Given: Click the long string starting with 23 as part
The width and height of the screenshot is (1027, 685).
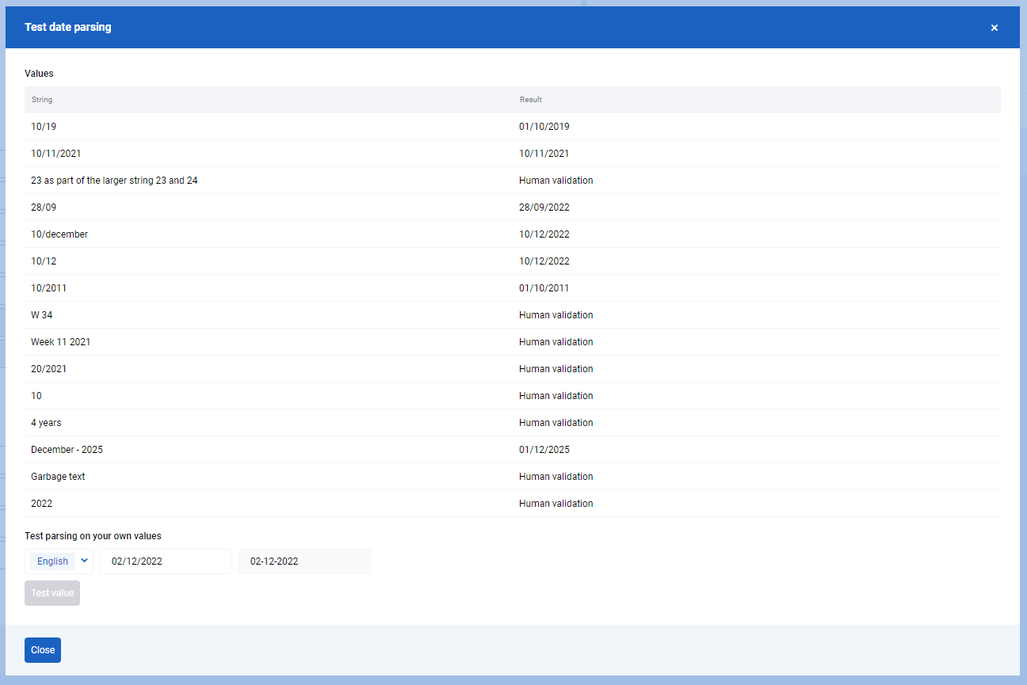Looking at the screenshot, I should point(114,181).
